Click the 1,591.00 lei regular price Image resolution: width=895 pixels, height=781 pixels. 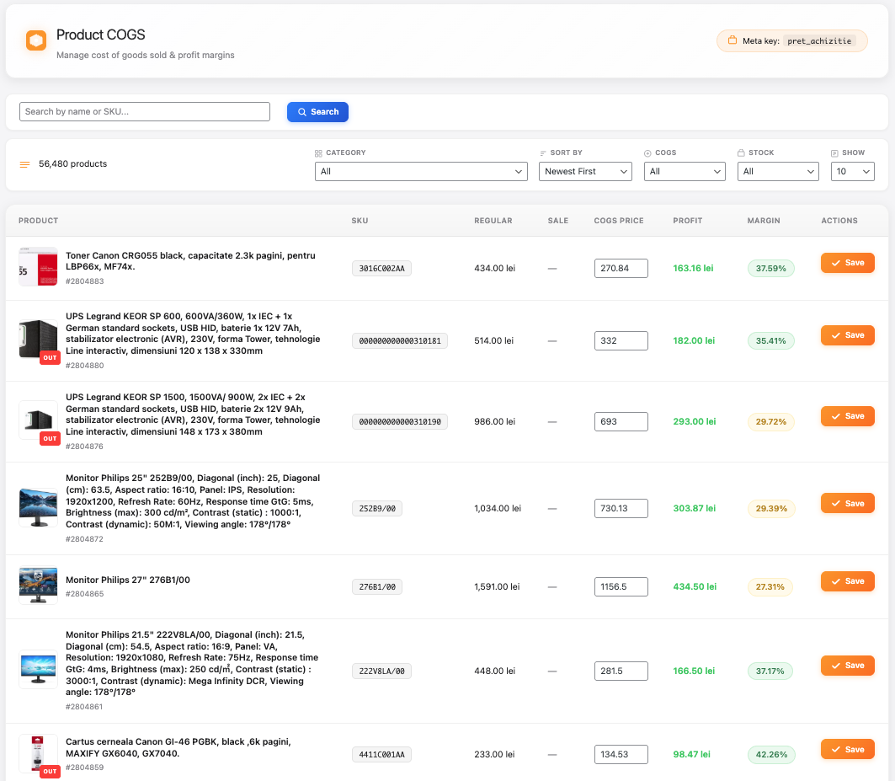click(x=497, y=586)
